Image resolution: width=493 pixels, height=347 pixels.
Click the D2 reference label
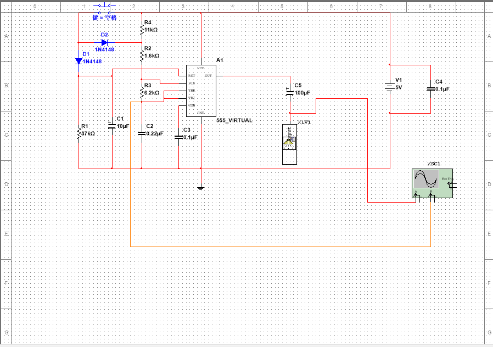tap(104, 35)
